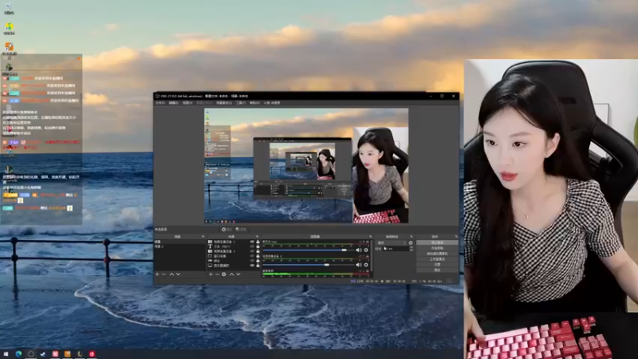
Task: Toggle visibility of Window Capture source
Action: coord(252,256)
